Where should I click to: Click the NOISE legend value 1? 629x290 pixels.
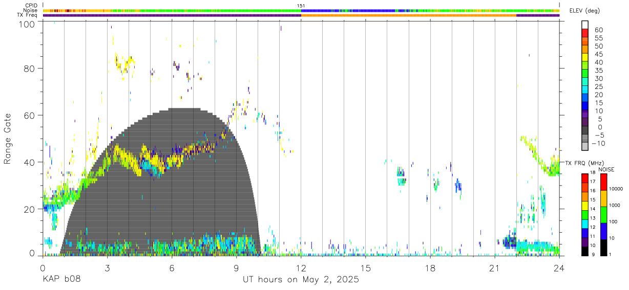tap(611, 254)
